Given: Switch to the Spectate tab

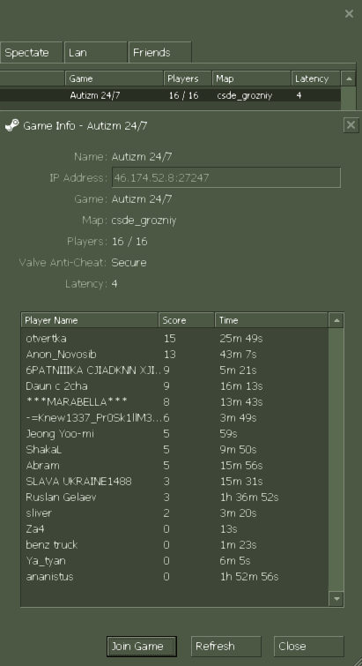Looking at the screenshot, I should point(32,53).
